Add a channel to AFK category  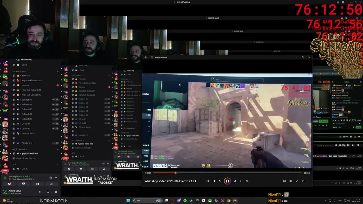[x=58, y=165]
